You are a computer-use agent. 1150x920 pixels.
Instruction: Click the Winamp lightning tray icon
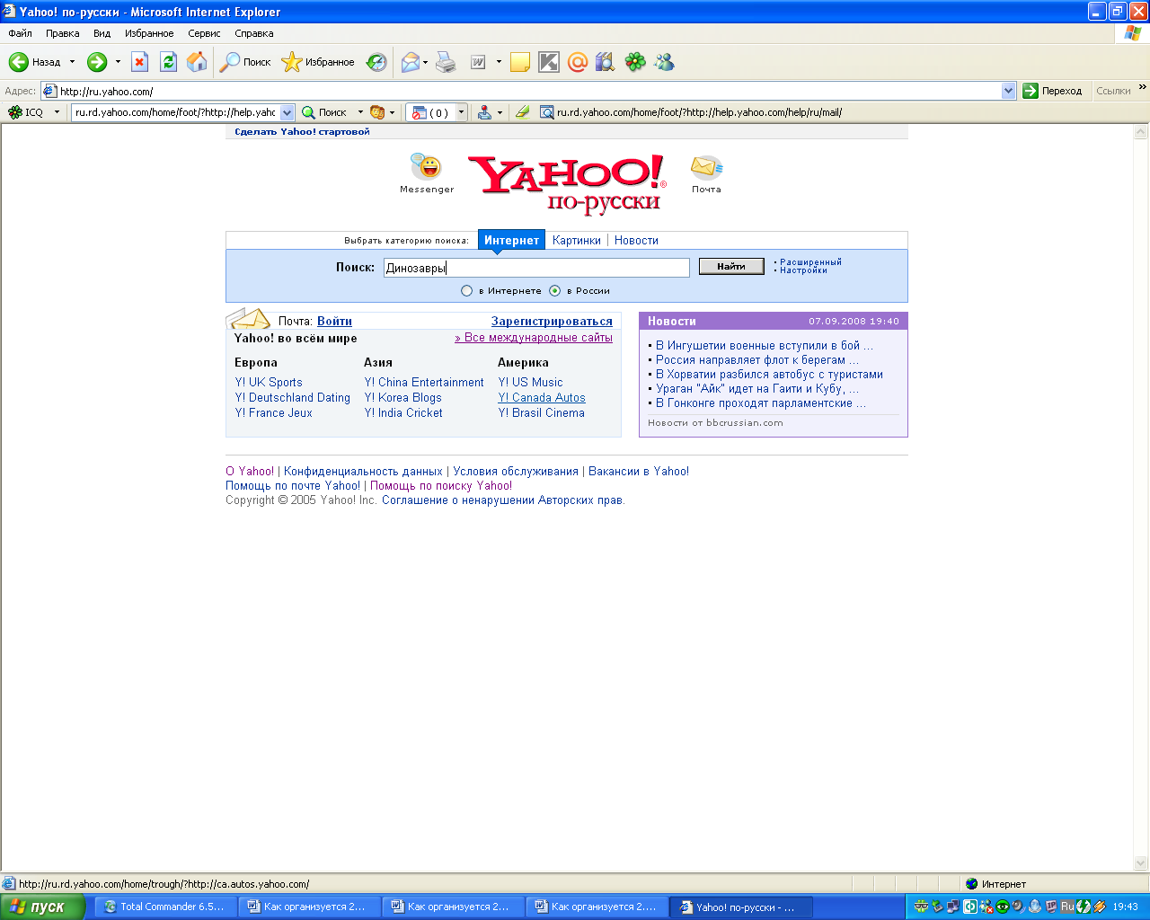(1099, 907)
